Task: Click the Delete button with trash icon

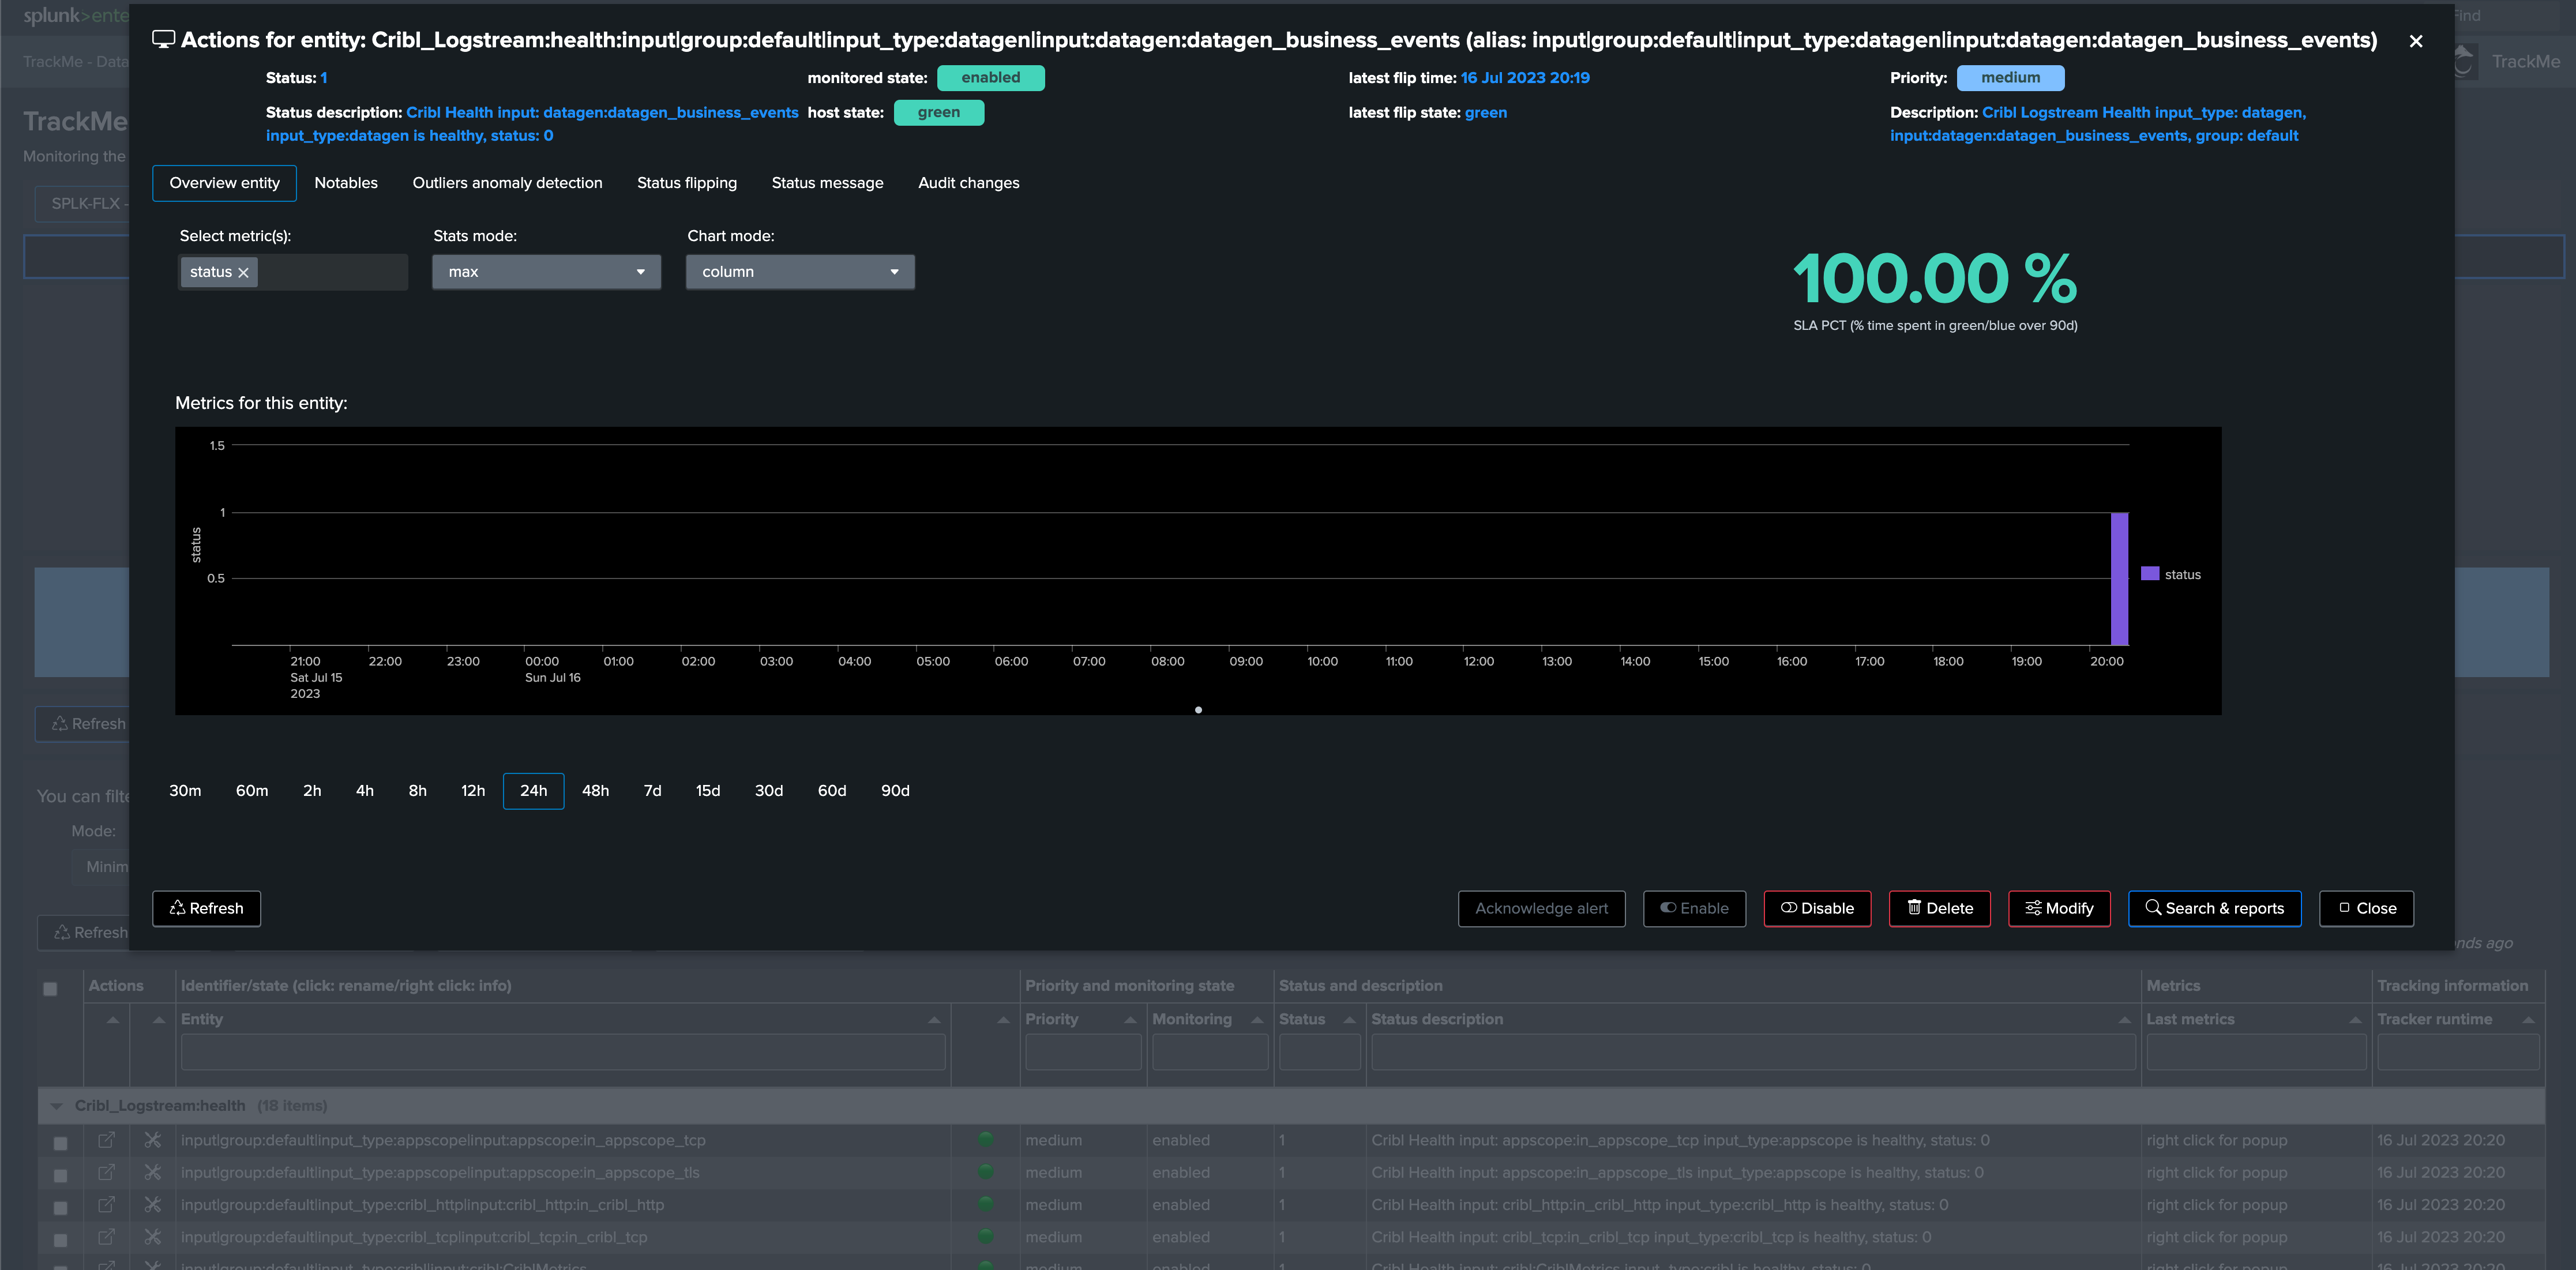Action: point(1939,908)
